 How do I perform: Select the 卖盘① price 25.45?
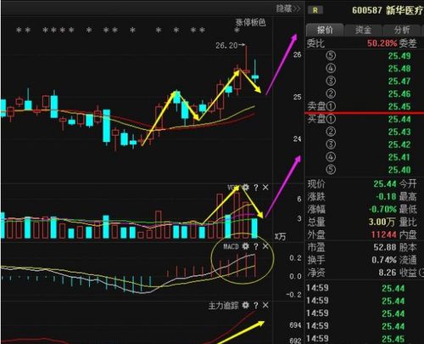pyautogui.click(x=399, y=106)
